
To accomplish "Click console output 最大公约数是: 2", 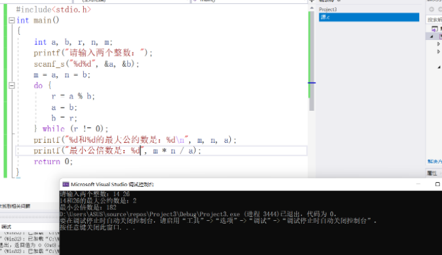I will pos(98,201).
